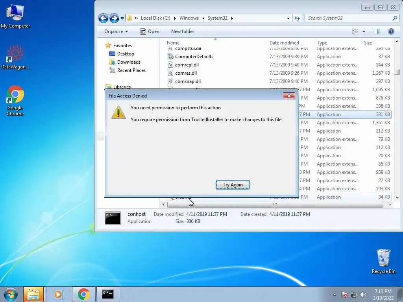Click the Explorer forward arrow button
The width and height of the screenshot is (403, 302).
[114, 18]
